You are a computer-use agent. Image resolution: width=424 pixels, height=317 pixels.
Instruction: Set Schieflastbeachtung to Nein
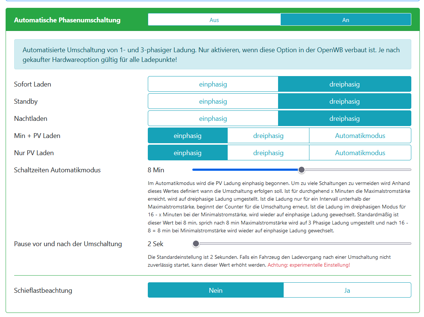tap(215, 290)
